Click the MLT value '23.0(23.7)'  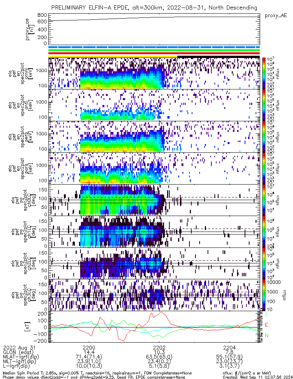229,362
